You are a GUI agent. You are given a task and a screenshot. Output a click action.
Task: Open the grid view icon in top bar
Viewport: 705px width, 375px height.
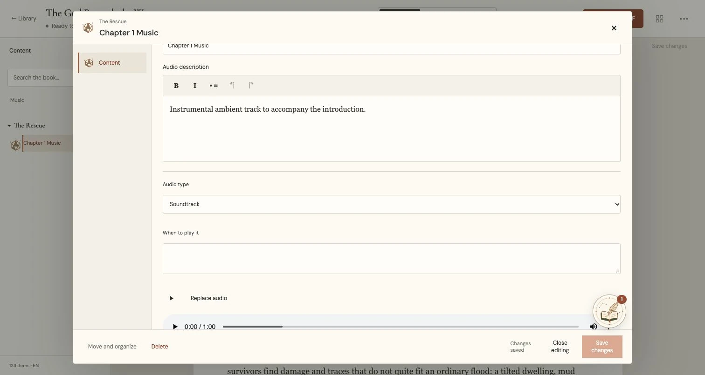click(x=659, y=19)
